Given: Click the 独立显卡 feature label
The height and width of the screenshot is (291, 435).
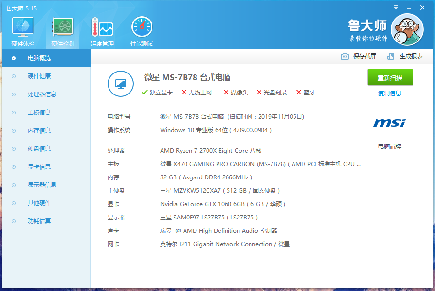Looking at the screenshot, I should [x=161, y=93].
